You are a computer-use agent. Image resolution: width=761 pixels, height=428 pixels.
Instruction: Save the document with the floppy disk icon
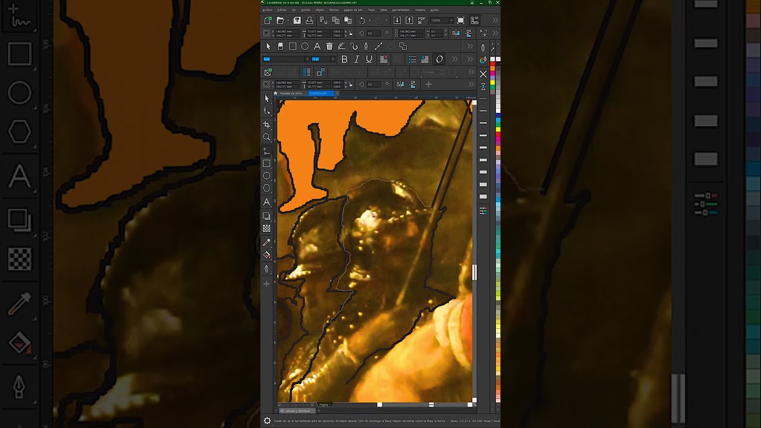coord(297,20)
